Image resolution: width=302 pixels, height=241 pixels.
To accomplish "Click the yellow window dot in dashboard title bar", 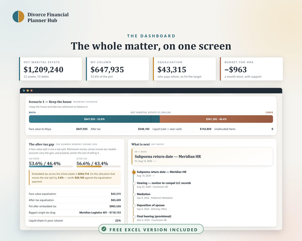I will coord(28,91).
